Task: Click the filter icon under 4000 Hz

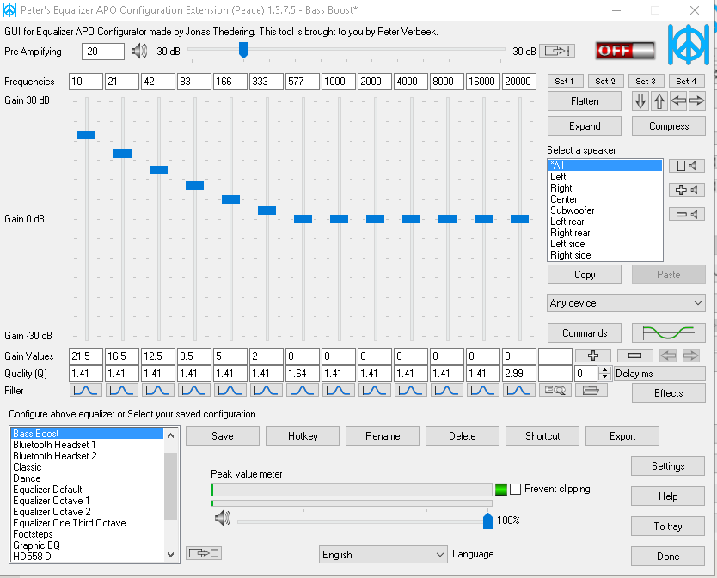Action: pos(411,390)
